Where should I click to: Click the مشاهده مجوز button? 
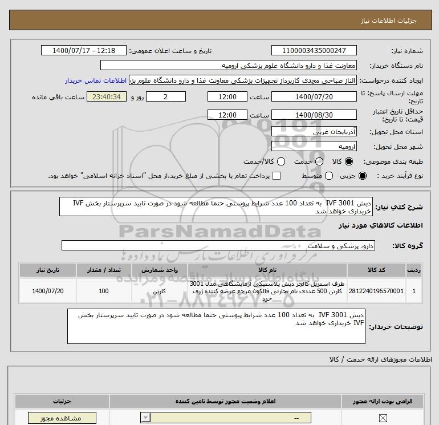coord(62,418)
